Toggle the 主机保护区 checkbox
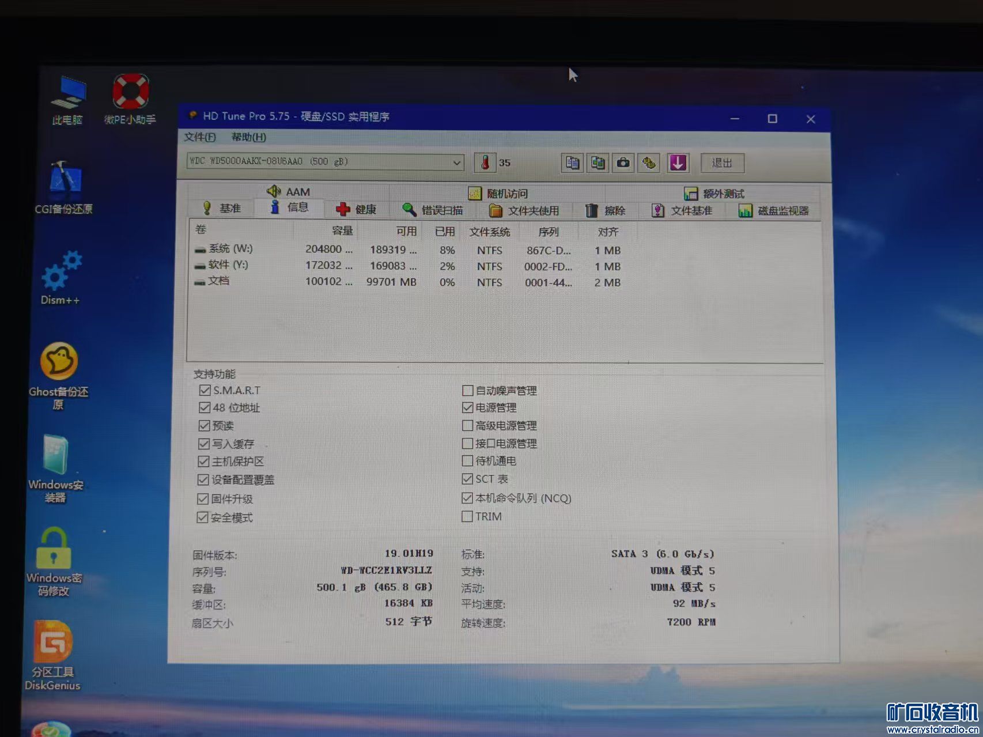The width and height of the screenshot is (983, 737). point(203,461)
